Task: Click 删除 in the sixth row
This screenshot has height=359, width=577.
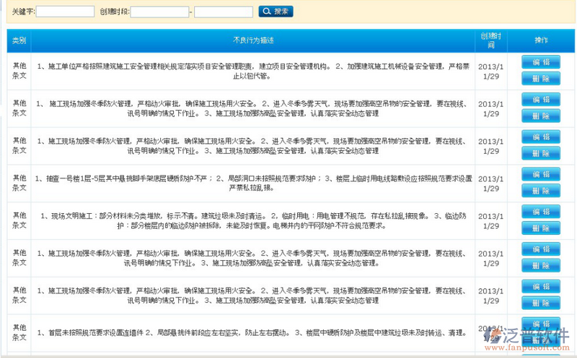Action: (540, 266)
